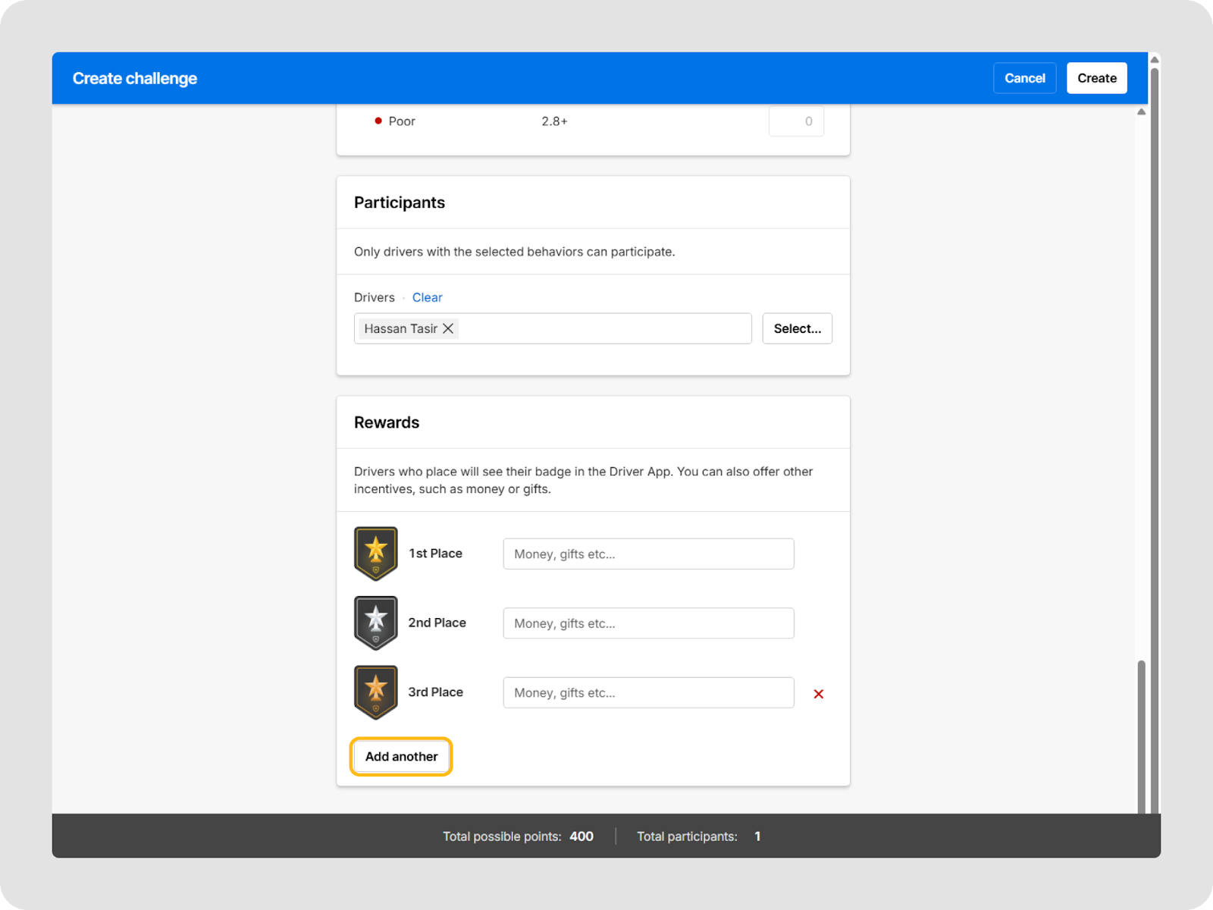Click the silver 2nd Place badge icon

(375, 623)
